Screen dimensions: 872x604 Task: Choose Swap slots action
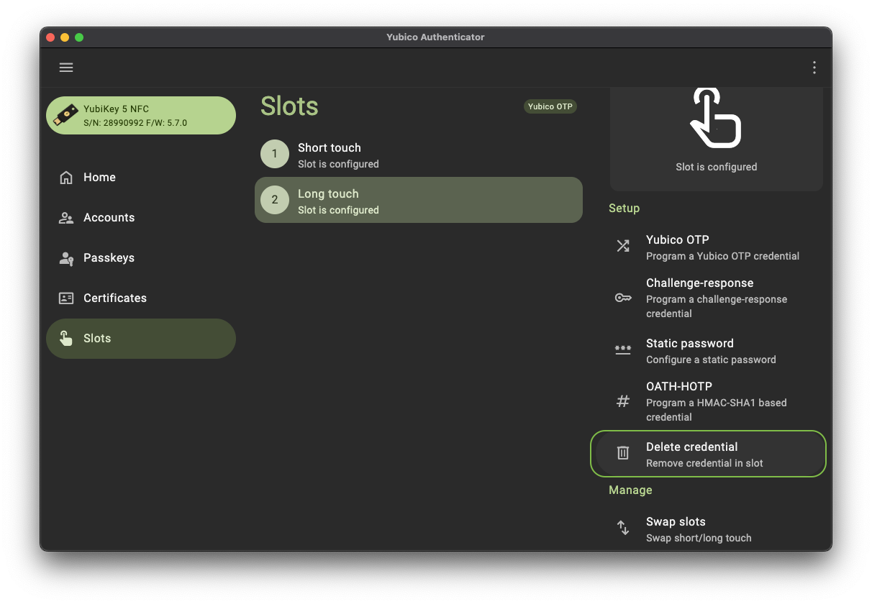pyautogui.click(x=709, y=528)
